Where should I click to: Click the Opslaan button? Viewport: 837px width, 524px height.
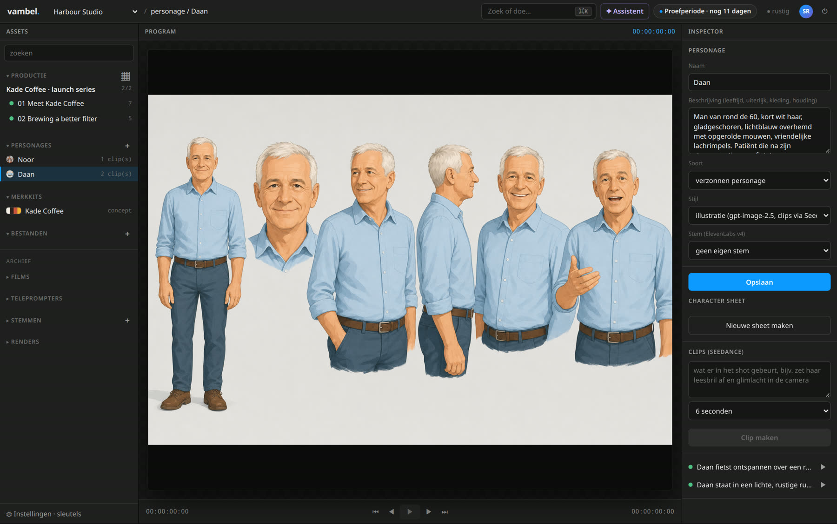(x=759, y=282)
